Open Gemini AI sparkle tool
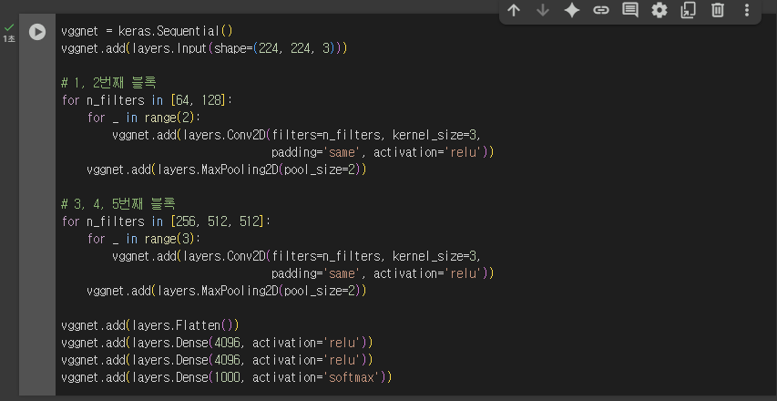The width and height of the screenshot is (777, 401). coord(572,10)
